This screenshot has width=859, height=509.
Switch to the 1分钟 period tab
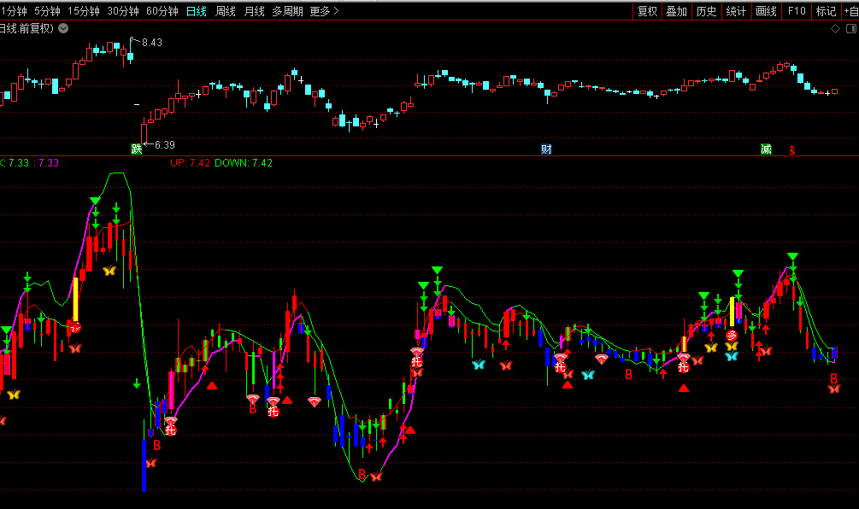(x=15, y=11)
